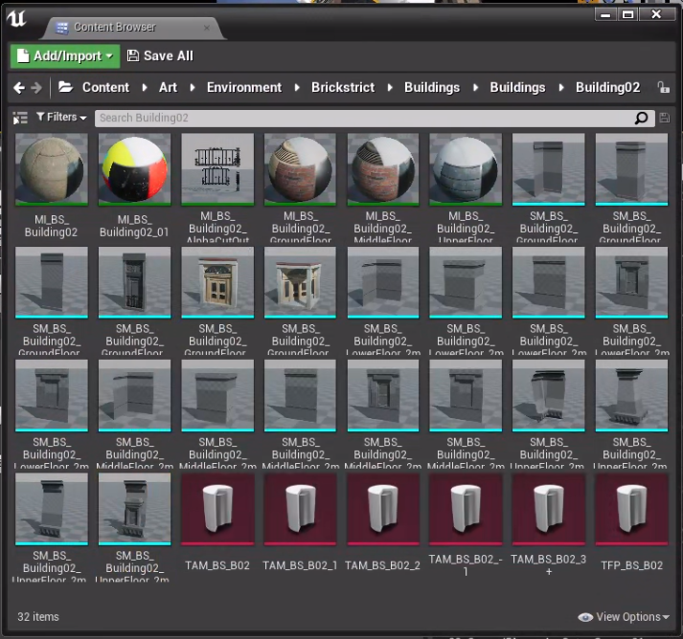Select the MI_BS_Building02_AlphaCutOut thumbnail
This screenshot has height=639, width=683.
[216, 169]
